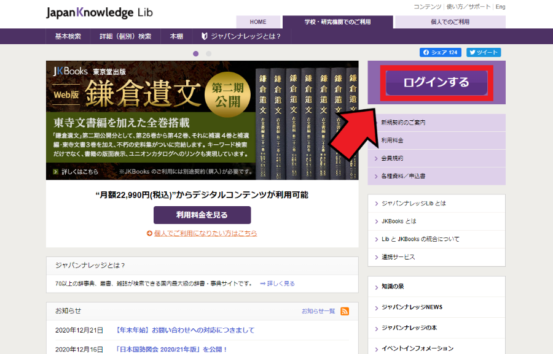Select 学校・研究機関でのご利用 tab
Screen dimensions: 553x354
coord(338,22)
